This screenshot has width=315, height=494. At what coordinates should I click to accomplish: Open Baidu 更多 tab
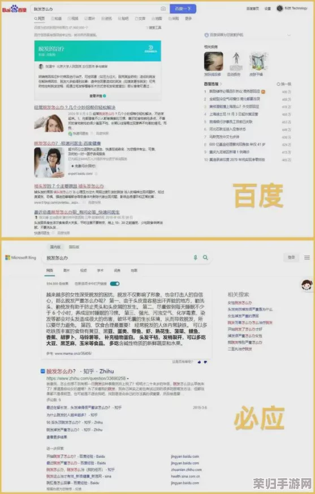pos(188,19)
